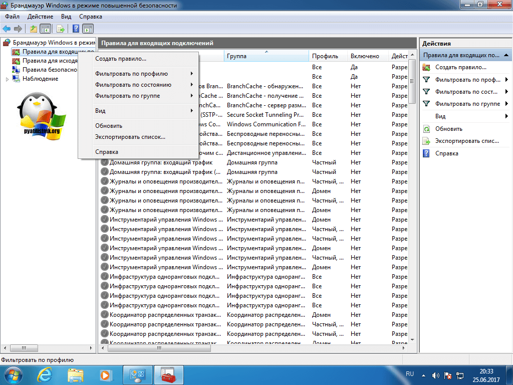This screenshot has width=513, height=385.
Task: Toggle the Actions pane visibility toolbar button
Action: coord(88,29)
